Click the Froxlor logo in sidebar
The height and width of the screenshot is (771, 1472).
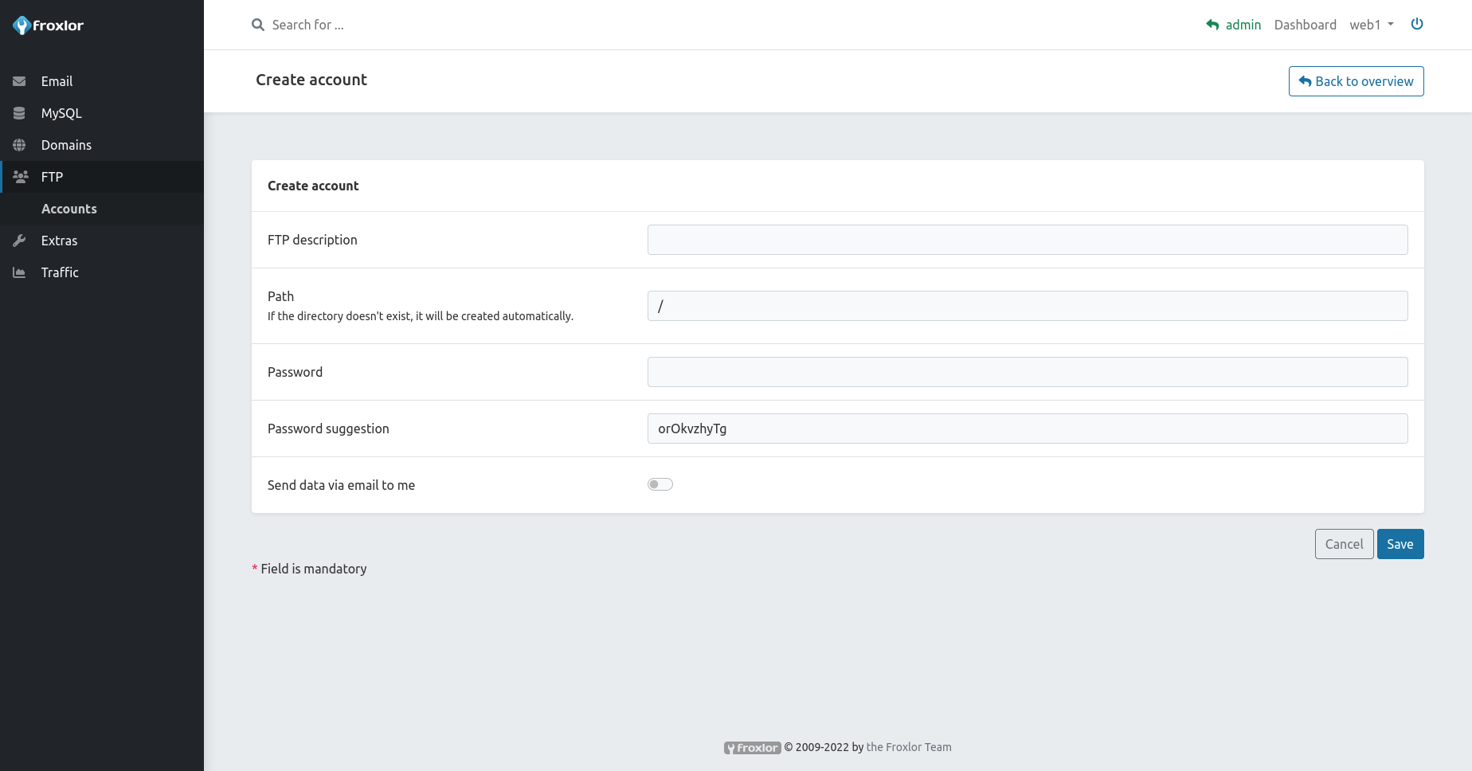click(x=49, y=25)
